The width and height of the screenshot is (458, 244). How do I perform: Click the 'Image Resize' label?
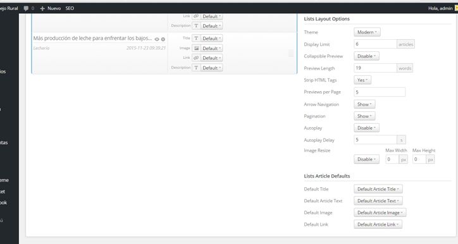pyautogui.click(x=317, y=150)
